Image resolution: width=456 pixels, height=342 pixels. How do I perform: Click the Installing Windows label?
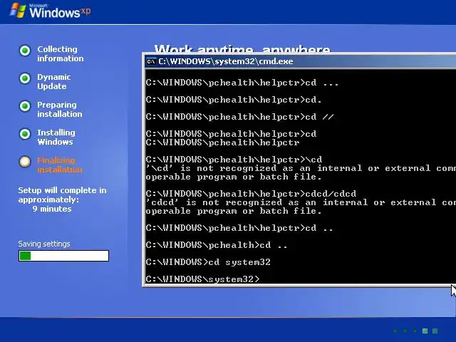56,138
